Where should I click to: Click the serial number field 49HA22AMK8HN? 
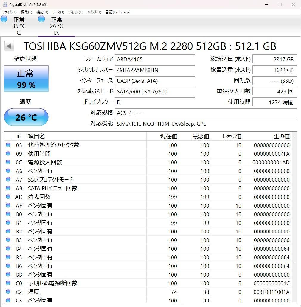pos(155,70)
